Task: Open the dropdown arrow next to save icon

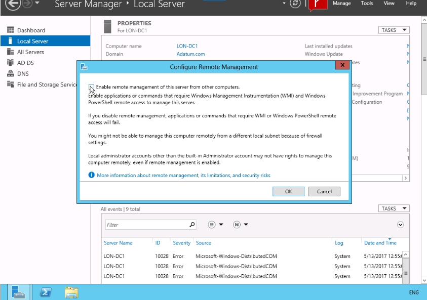Action: (x=246, y=225)
